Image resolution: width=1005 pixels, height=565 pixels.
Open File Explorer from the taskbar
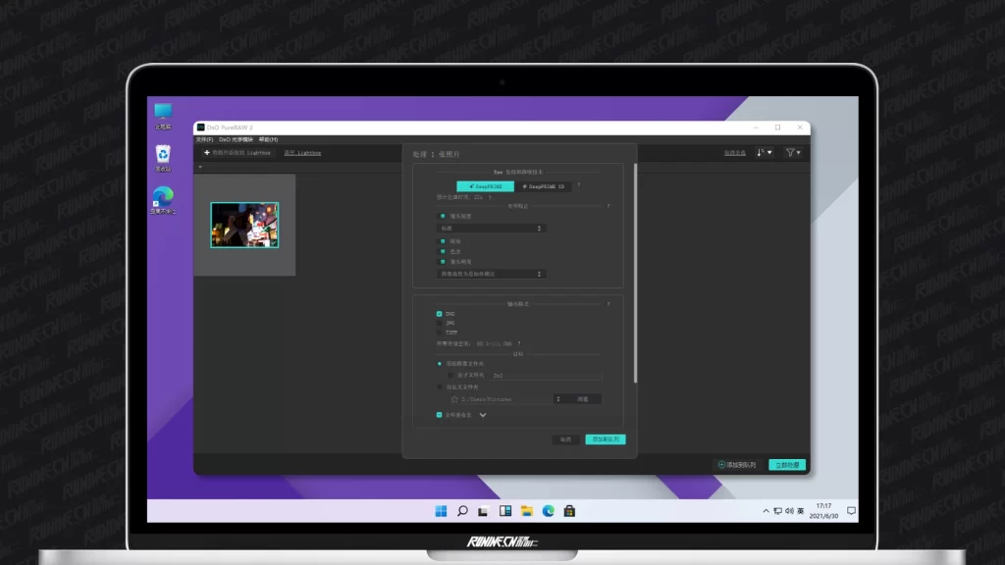click(527, 511)
